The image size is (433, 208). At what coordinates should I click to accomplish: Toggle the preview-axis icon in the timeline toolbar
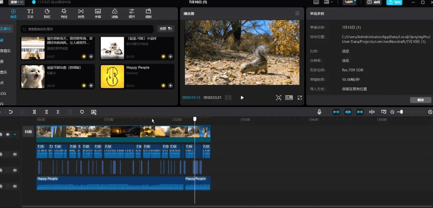point(372,112)
